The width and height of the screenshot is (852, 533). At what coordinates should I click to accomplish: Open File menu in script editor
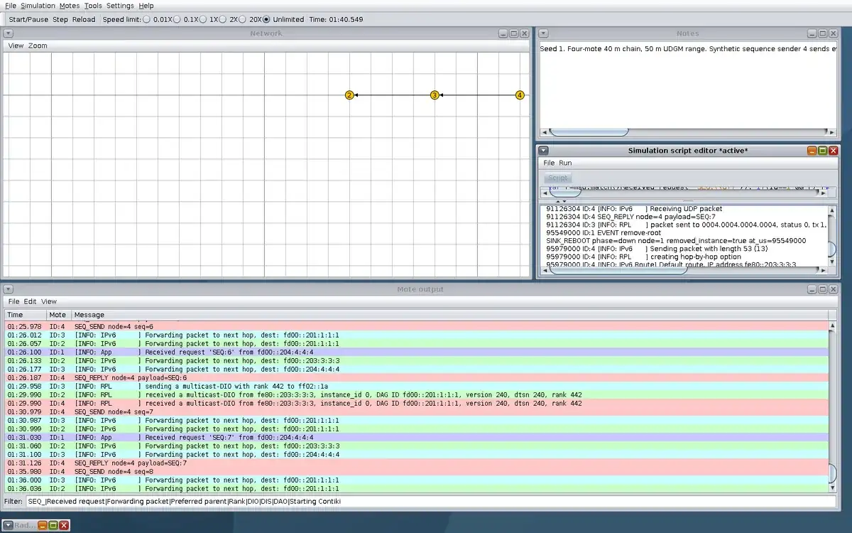tap(549, 163)
